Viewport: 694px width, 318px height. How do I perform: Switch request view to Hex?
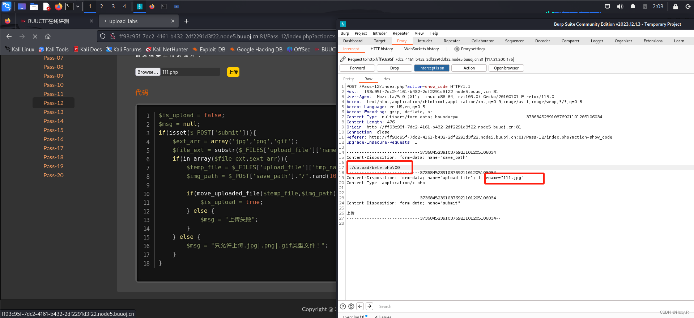pyautogui.click(x=387, y=79)
